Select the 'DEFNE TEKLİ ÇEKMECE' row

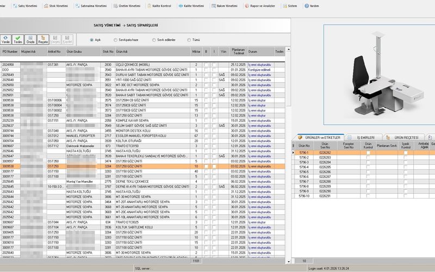[x=142, y=182]
